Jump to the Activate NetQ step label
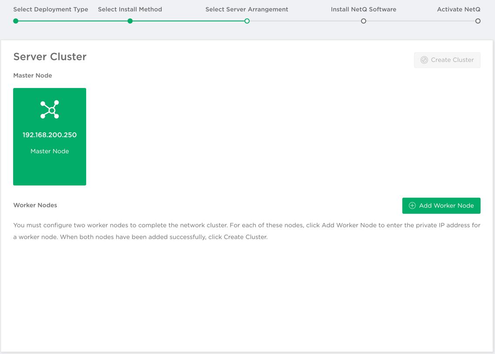495x354 pixels. [458, 9]
